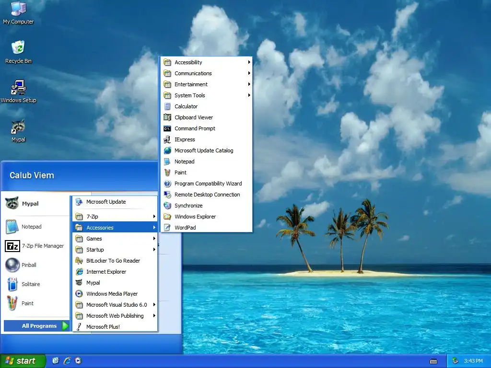Image resolution: width=491 pixels, height=368 pixels.
Task: Click the Notepad icon in Start menu left column
Action: [12, 227]
